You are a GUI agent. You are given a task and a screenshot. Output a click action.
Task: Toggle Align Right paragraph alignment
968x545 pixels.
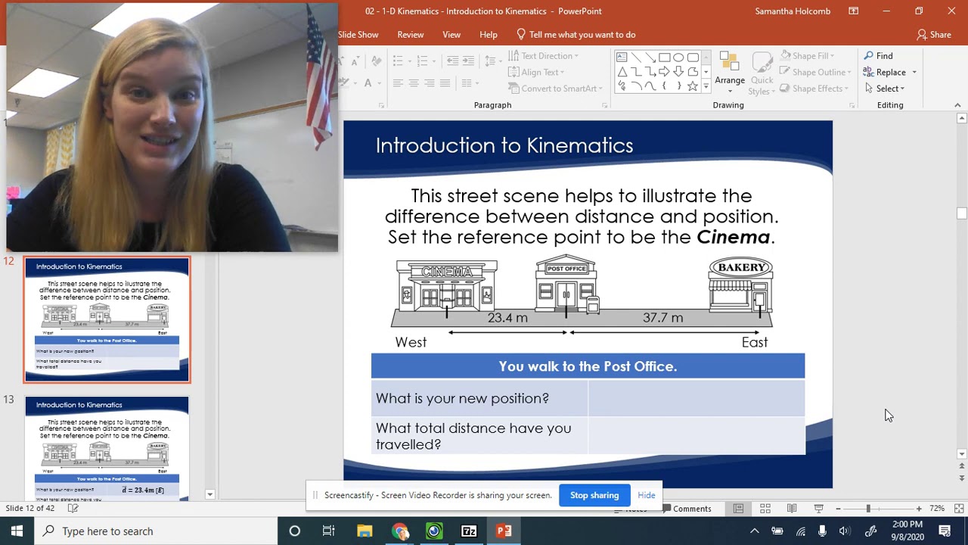[430, 83]
